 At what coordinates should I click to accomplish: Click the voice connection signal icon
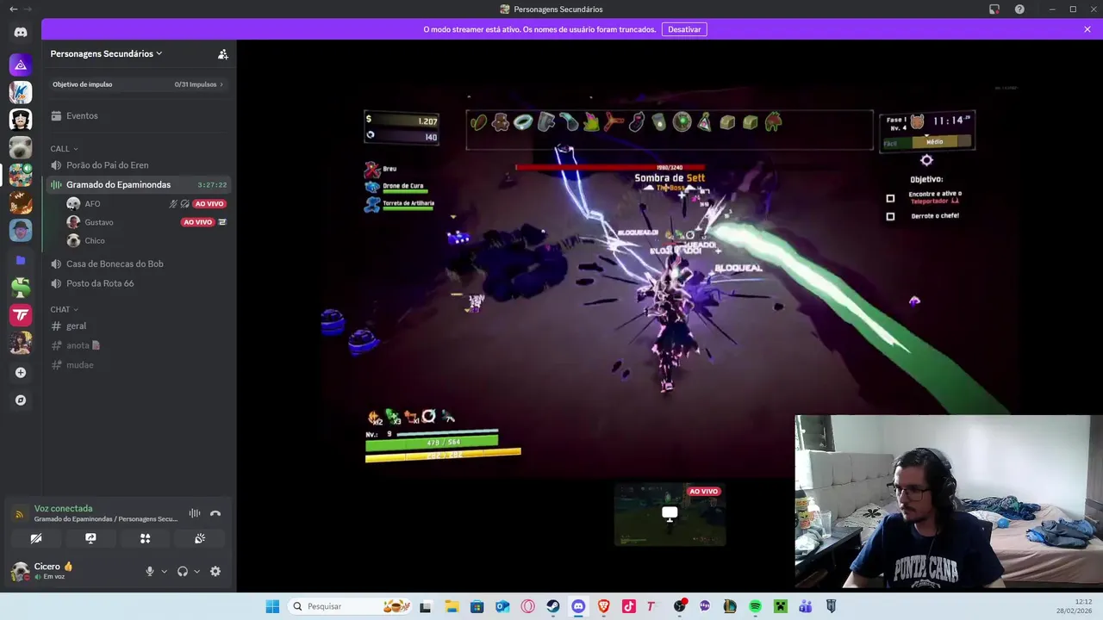tap(19, 514)
